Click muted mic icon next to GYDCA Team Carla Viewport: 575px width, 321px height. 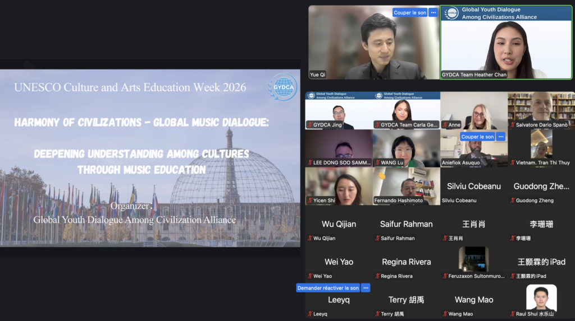click(x=377, y=125)
